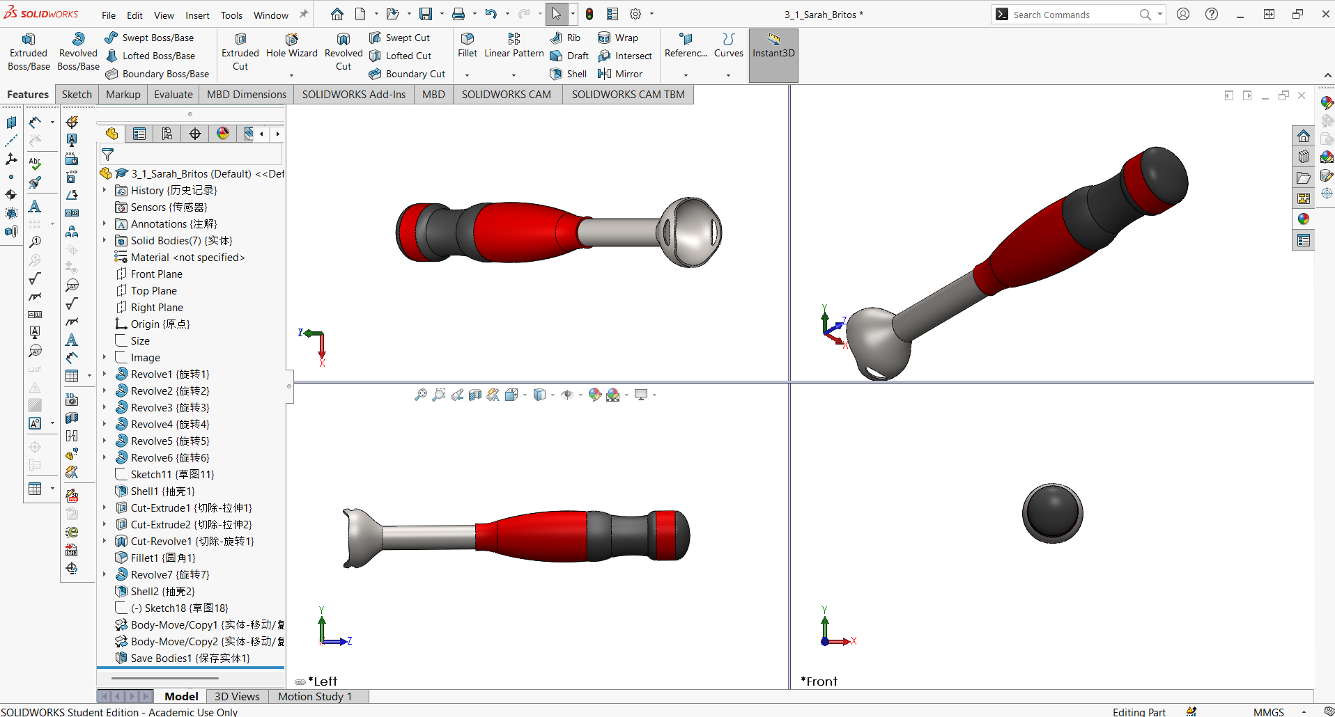Switch to Motion Study 1 tab
Image resolution: width=1335 pixels, height=717 pixels.
pyautogui.click(x=315, y=696)
